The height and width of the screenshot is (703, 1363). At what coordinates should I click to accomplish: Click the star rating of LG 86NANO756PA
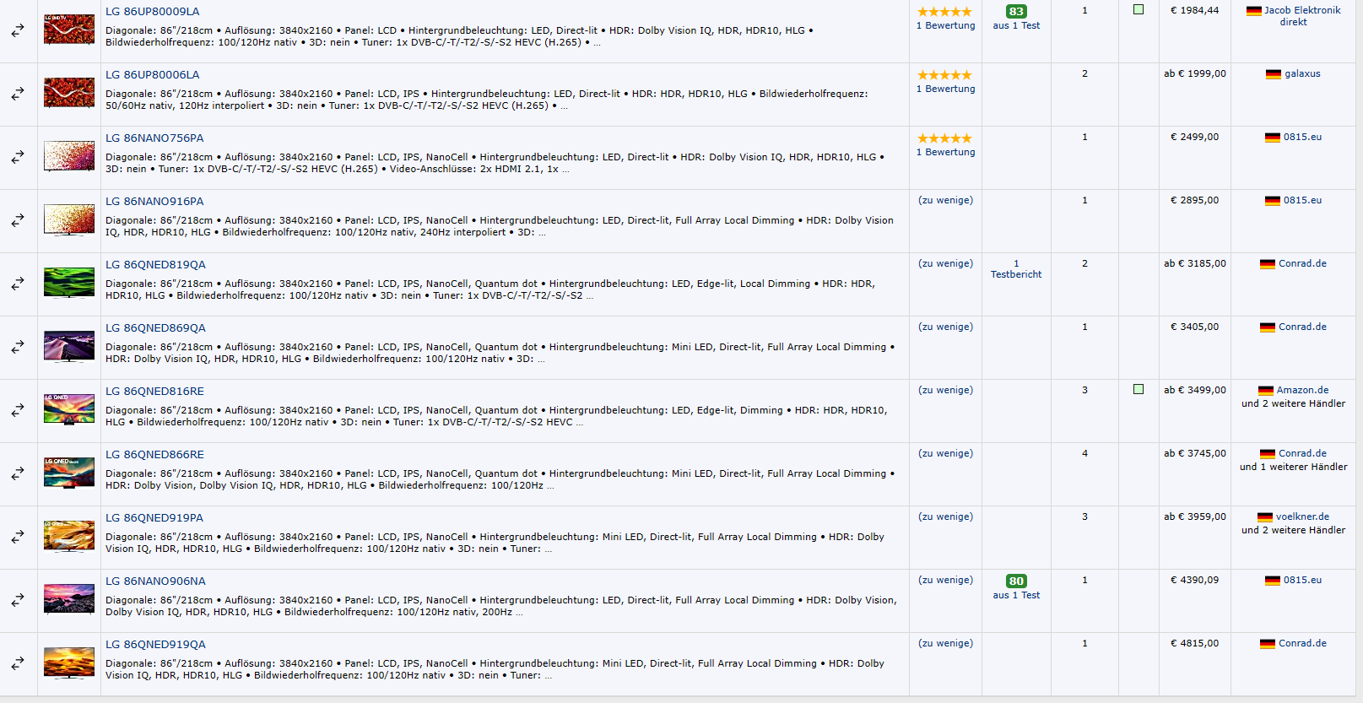click(944, 138)
